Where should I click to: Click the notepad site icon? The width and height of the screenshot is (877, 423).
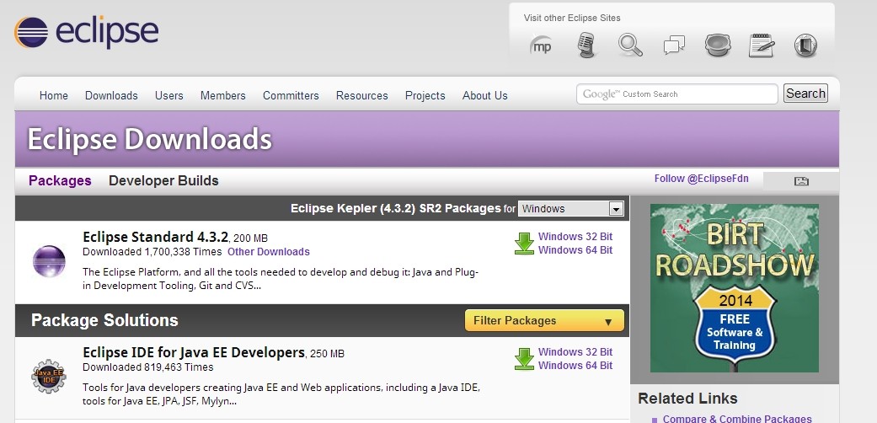762,46
